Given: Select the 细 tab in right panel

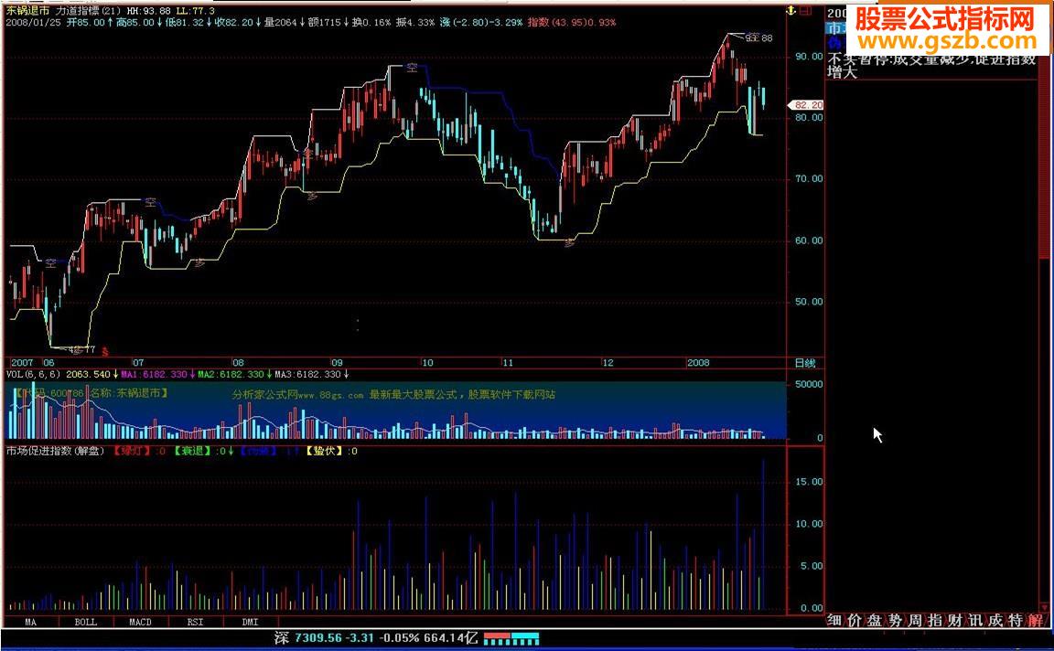Looking at the screenshot, I should 834,621.
